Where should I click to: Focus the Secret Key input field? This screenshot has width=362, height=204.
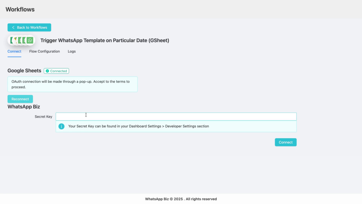pyautogui.click(x=176, y=117)
